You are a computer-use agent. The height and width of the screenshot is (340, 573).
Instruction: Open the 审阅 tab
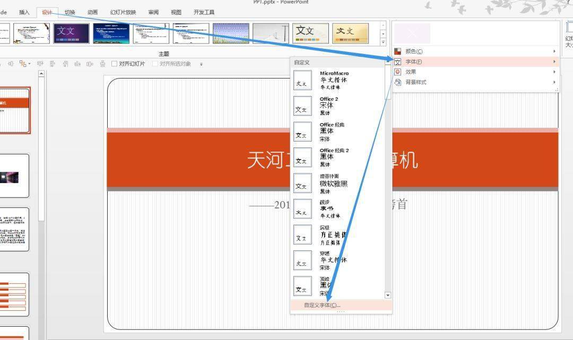[153, 12]
